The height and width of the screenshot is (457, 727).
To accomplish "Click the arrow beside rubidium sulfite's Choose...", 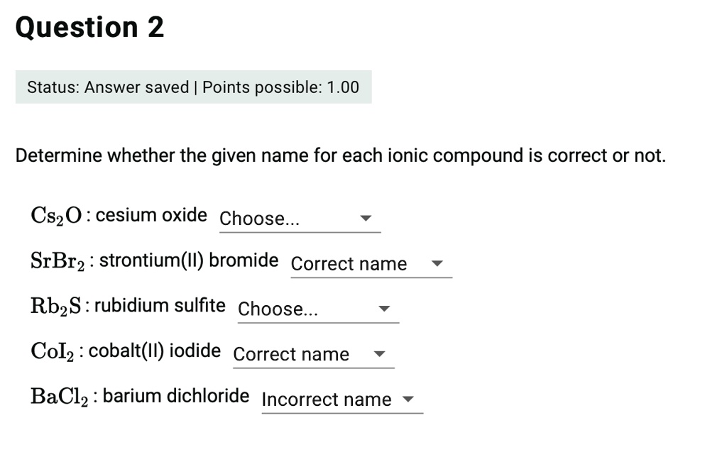I will coord(383,309).
